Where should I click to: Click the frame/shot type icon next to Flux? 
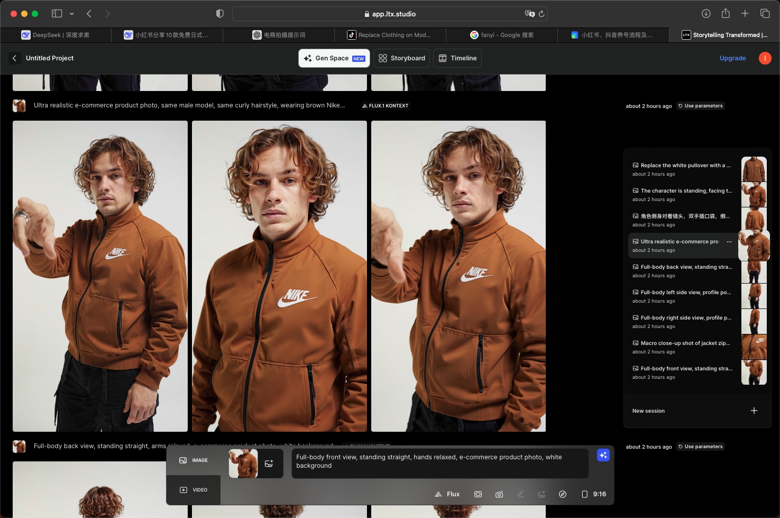pos(478,494)
